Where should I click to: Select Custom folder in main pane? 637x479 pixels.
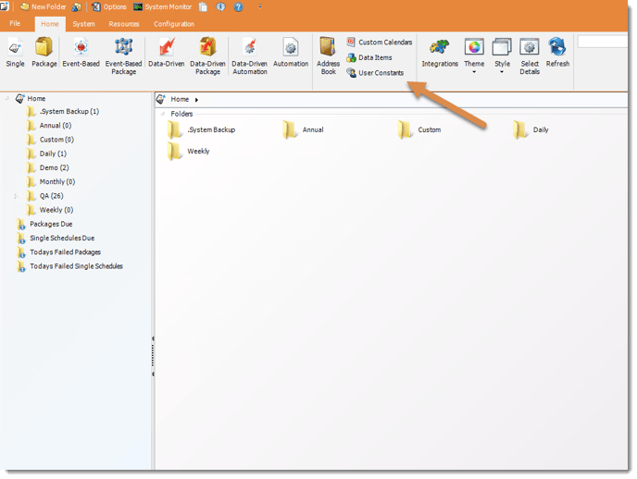click(x=419, y=130)
